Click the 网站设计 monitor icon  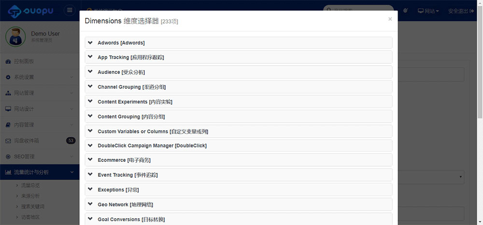click(8, 109)
